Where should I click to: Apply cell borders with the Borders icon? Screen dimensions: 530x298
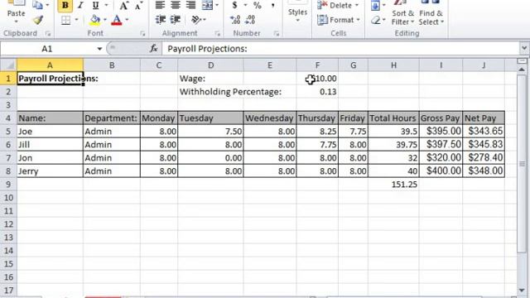coord(66,20)
